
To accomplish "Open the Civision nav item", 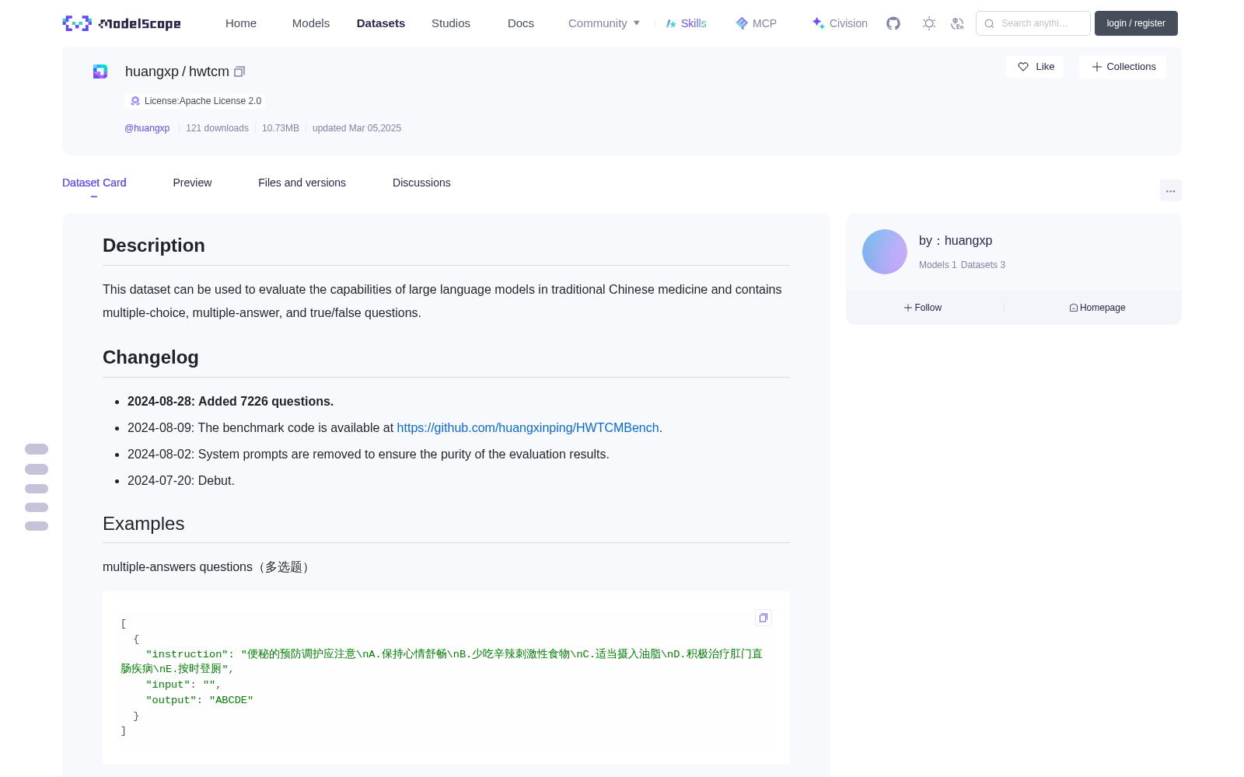I will (840, 23).
